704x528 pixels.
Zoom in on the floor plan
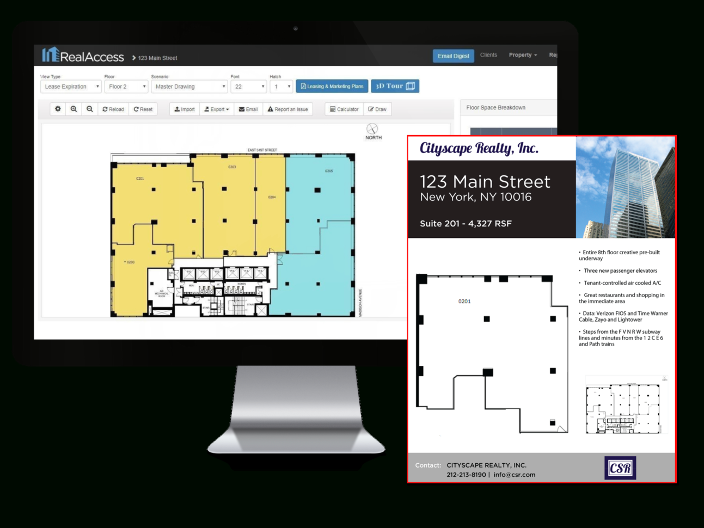74,109
